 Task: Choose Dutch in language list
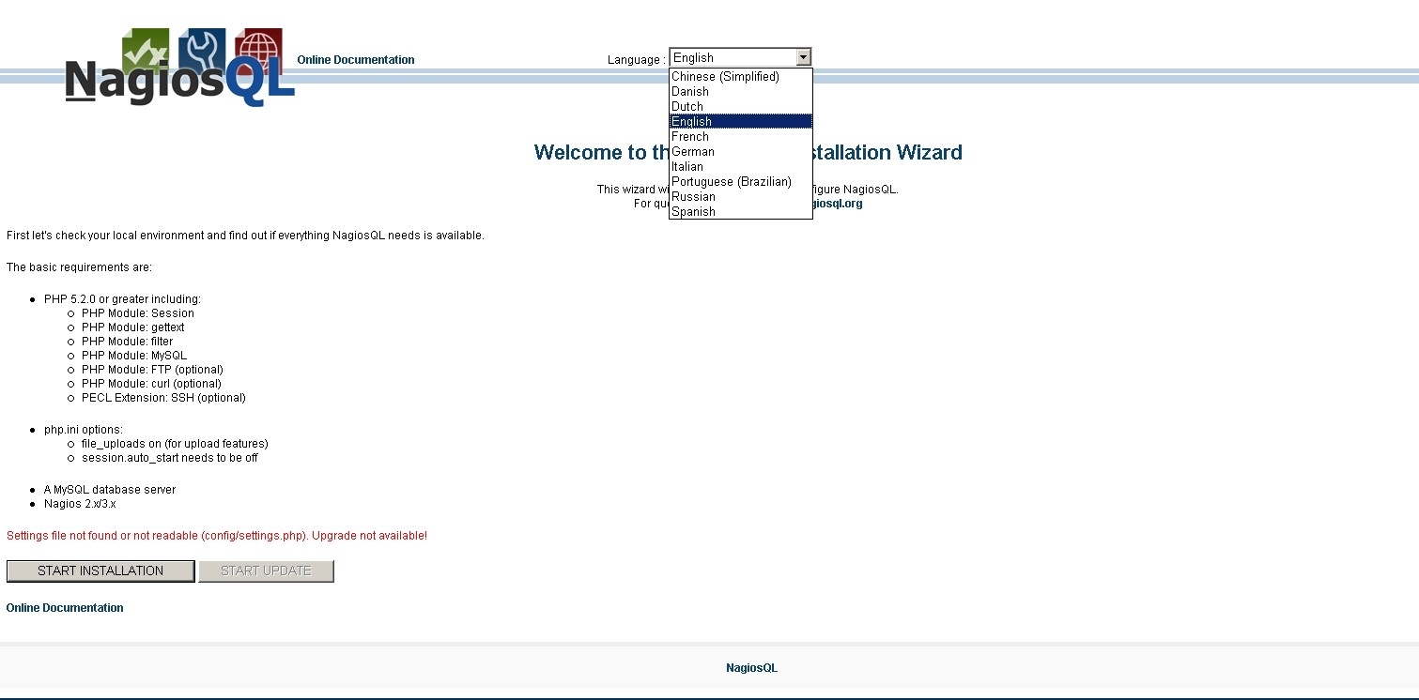tap(740, 107)
